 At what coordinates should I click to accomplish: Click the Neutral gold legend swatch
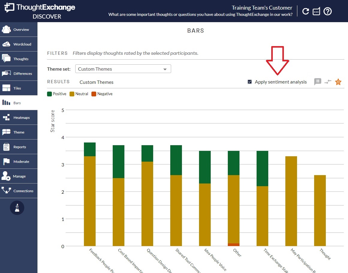pos(72,94)
